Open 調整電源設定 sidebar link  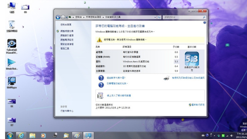point(67,40)
